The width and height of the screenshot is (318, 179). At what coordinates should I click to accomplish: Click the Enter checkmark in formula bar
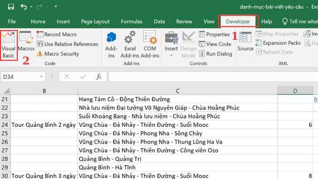pos(83,77)
